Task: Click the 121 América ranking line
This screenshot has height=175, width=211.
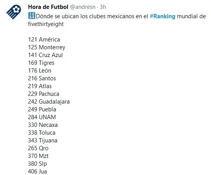Action: 44,40
